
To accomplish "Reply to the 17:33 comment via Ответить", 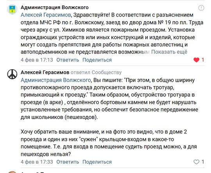I will click(68, 162).
